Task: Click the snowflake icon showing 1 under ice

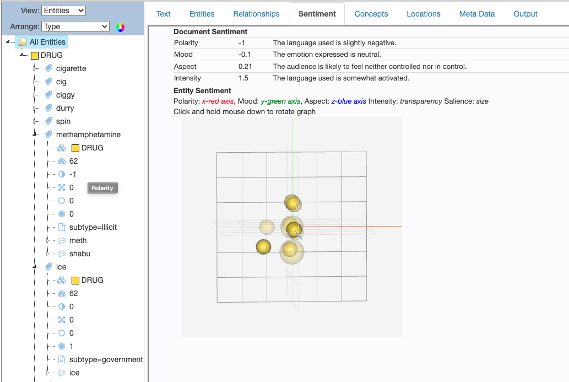Action: [62, 346]
